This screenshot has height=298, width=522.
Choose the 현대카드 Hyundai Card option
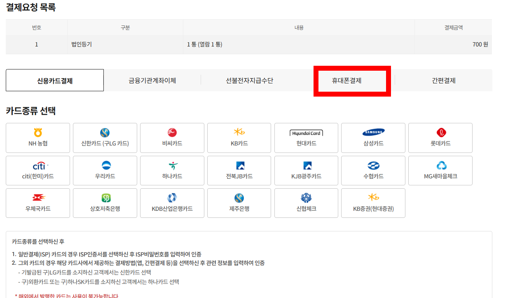tap(306, 138)
